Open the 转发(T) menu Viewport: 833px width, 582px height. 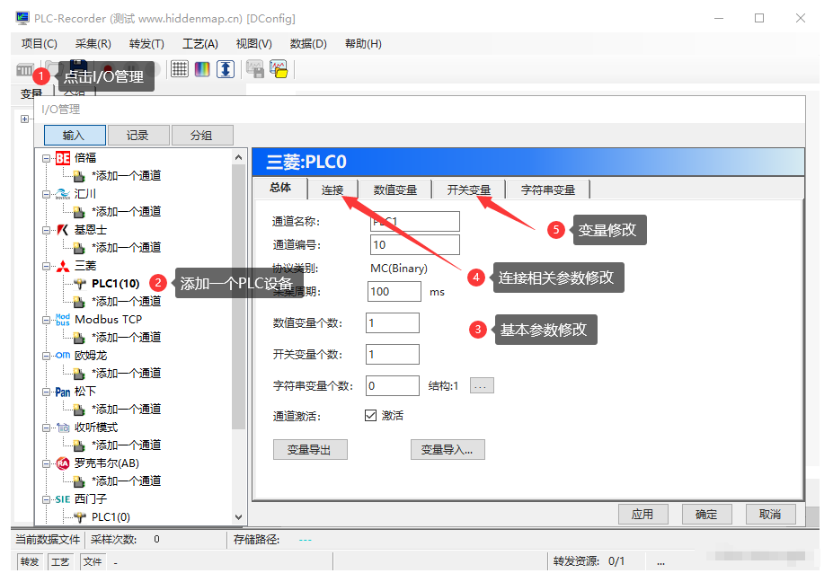146,43
